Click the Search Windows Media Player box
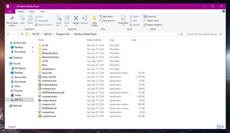Viewport: 230px width, 133px height. (x=204, y=34)
